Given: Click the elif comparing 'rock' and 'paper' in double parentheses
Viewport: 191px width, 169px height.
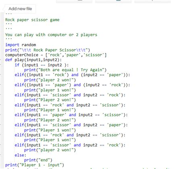Looking at the screenshot, I should (x=72, y=75).
